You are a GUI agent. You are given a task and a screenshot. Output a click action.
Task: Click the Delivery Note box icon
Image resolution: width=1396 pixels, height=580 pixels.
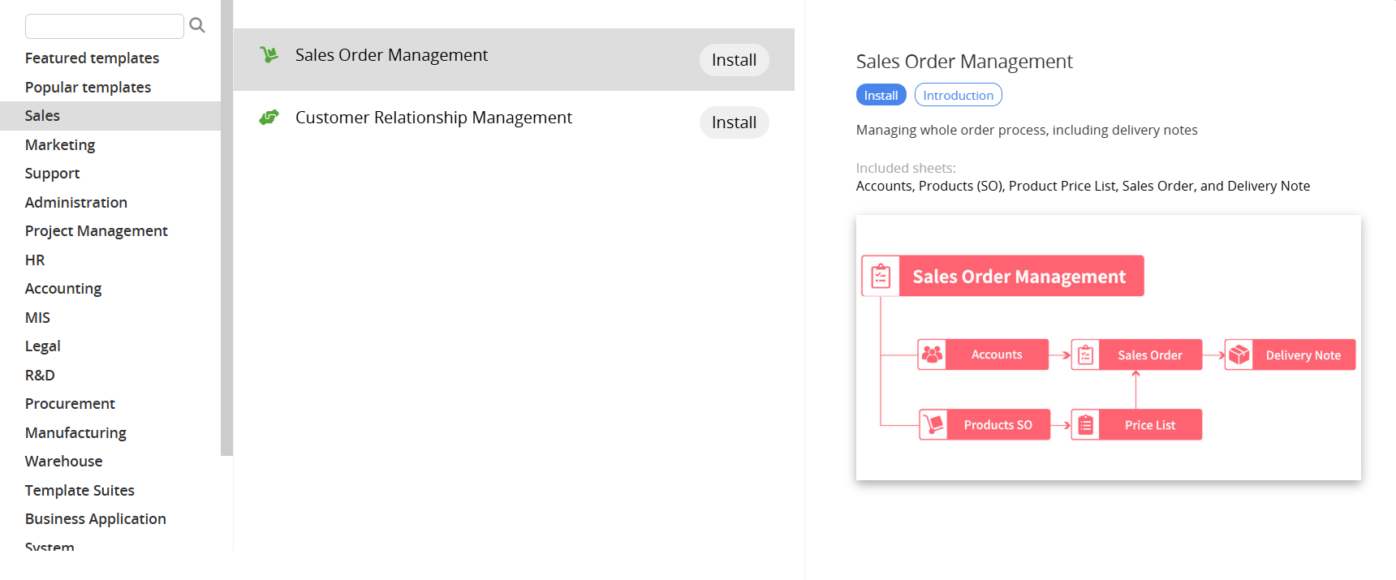(1239, 354)
